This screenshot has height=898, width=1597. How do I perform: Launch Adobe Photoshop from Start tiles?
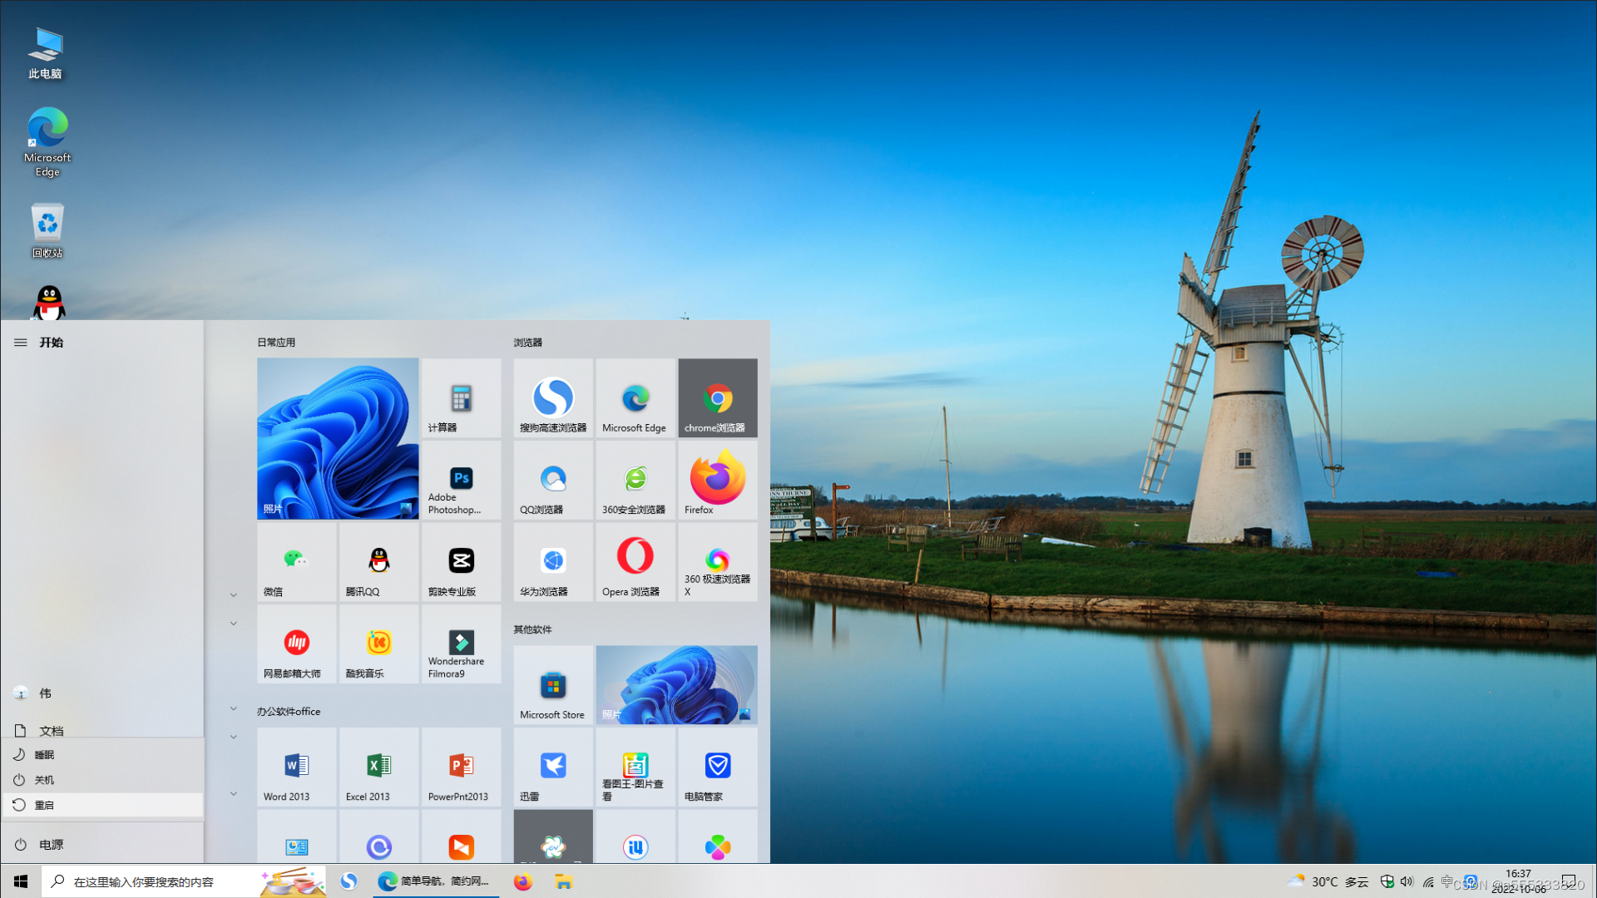pos(461,480)
